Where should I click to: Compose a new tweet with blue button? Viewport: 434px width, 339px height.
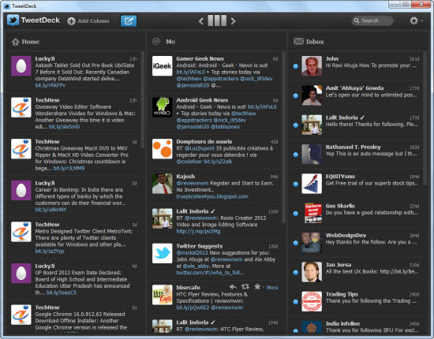(x=129, y=20)
